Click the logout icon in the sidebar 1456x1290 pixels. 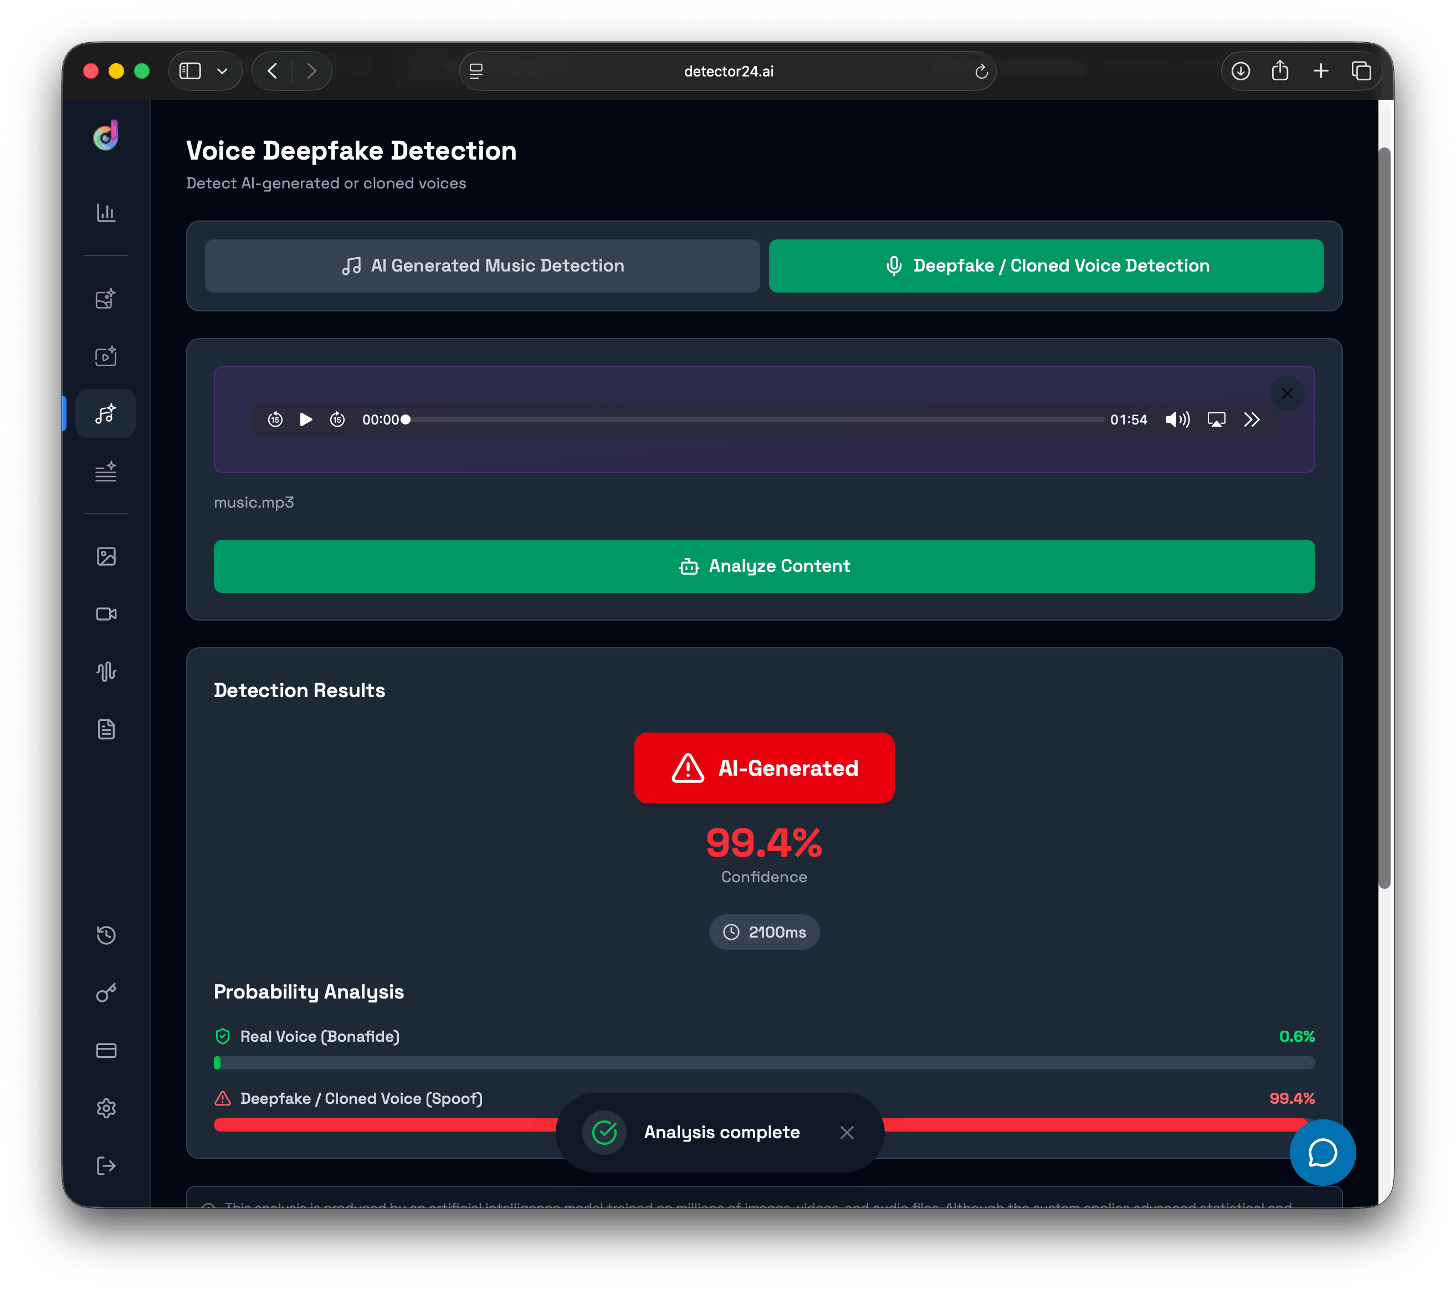(x=105, y=1166)
